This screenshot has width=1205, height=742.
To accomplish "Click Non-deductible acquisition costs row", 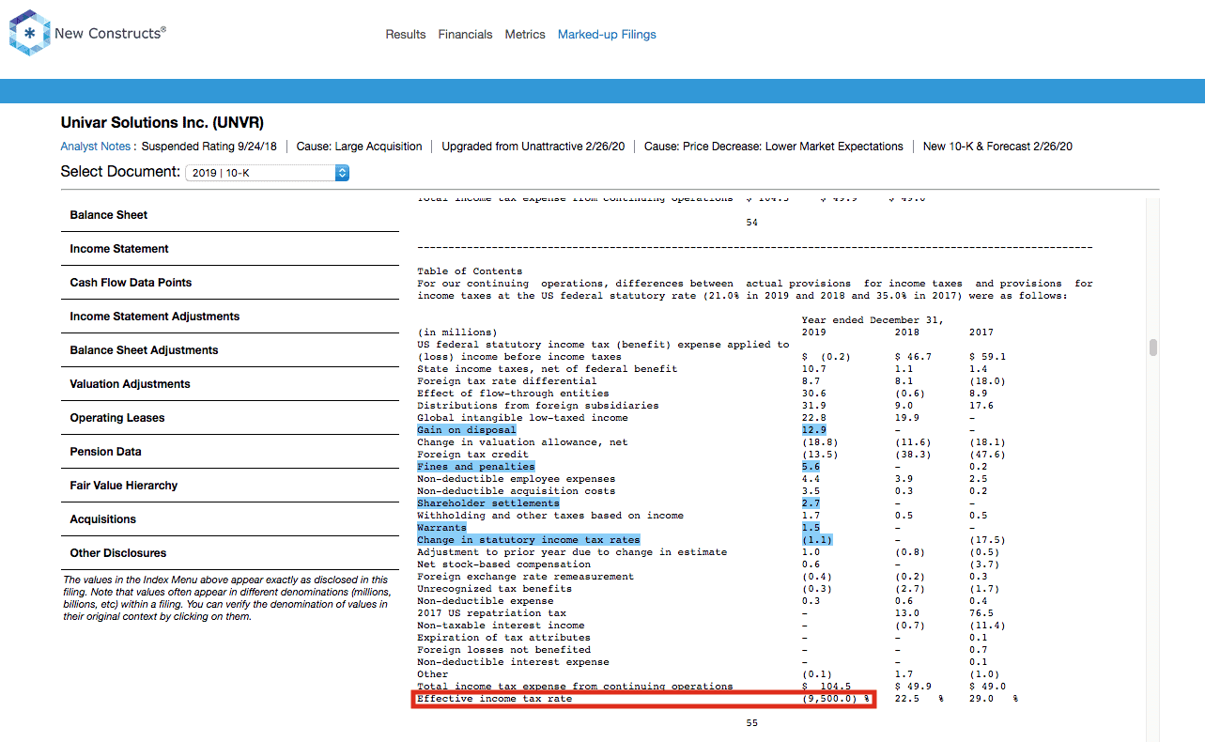I will tap(517, 491).
